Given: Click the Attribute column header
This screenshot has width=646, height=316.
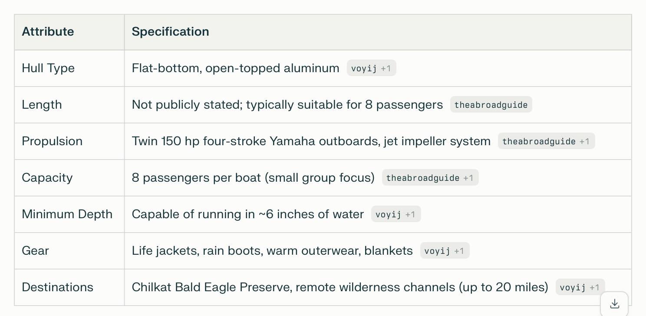Looking at the screenshot, I should (x=48, y=32).
